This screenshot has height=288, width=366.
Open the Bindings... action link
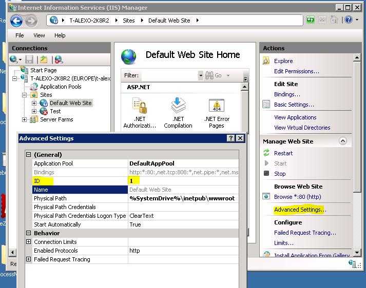pyautogui.click(x=287, y=94)
